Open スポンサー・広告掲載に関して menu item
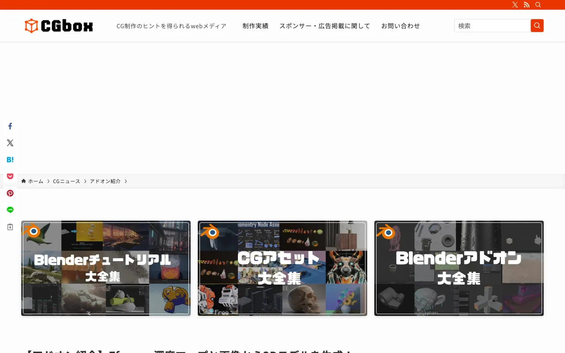565x353 pixels. pyautogui.click(x=324, y=26)
